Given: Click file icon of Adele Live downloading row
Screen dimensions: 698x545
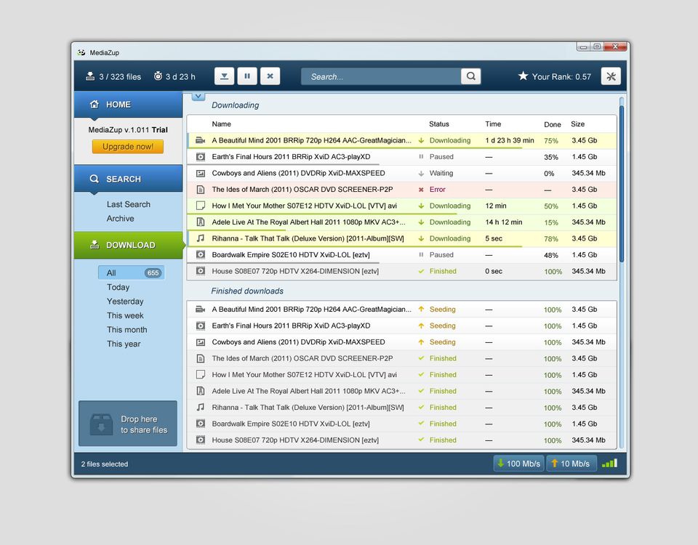Looking at the screenshot, I should [201, 222].
